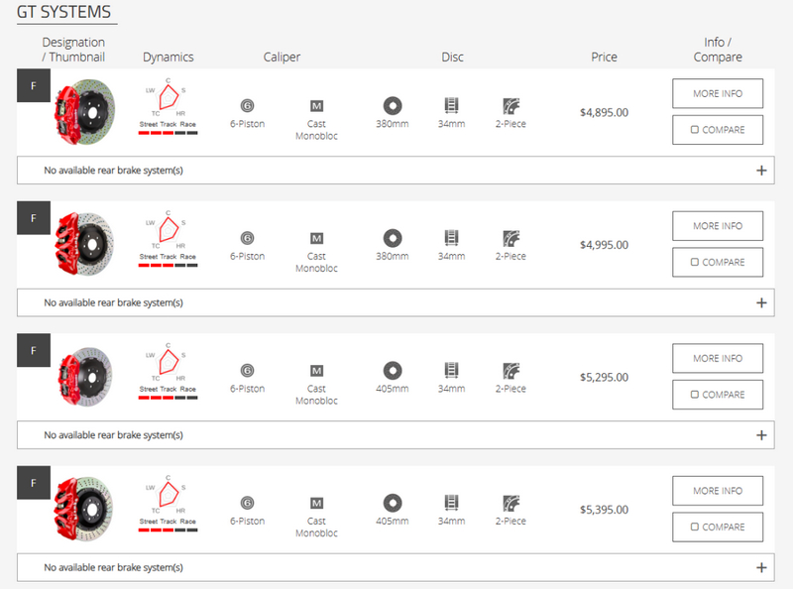Viewport: 793px width, 589px height.
Task: Click the 6-Piston caliper icon for the $4,895.00 system
Action: tap(247, 105)
